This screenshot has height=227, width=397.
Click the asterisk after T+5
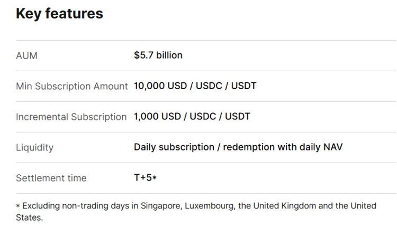point(155,177)
